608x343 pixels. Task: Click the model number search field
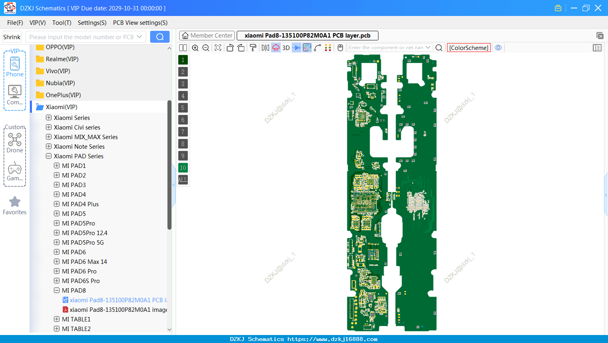click(81, 37)
